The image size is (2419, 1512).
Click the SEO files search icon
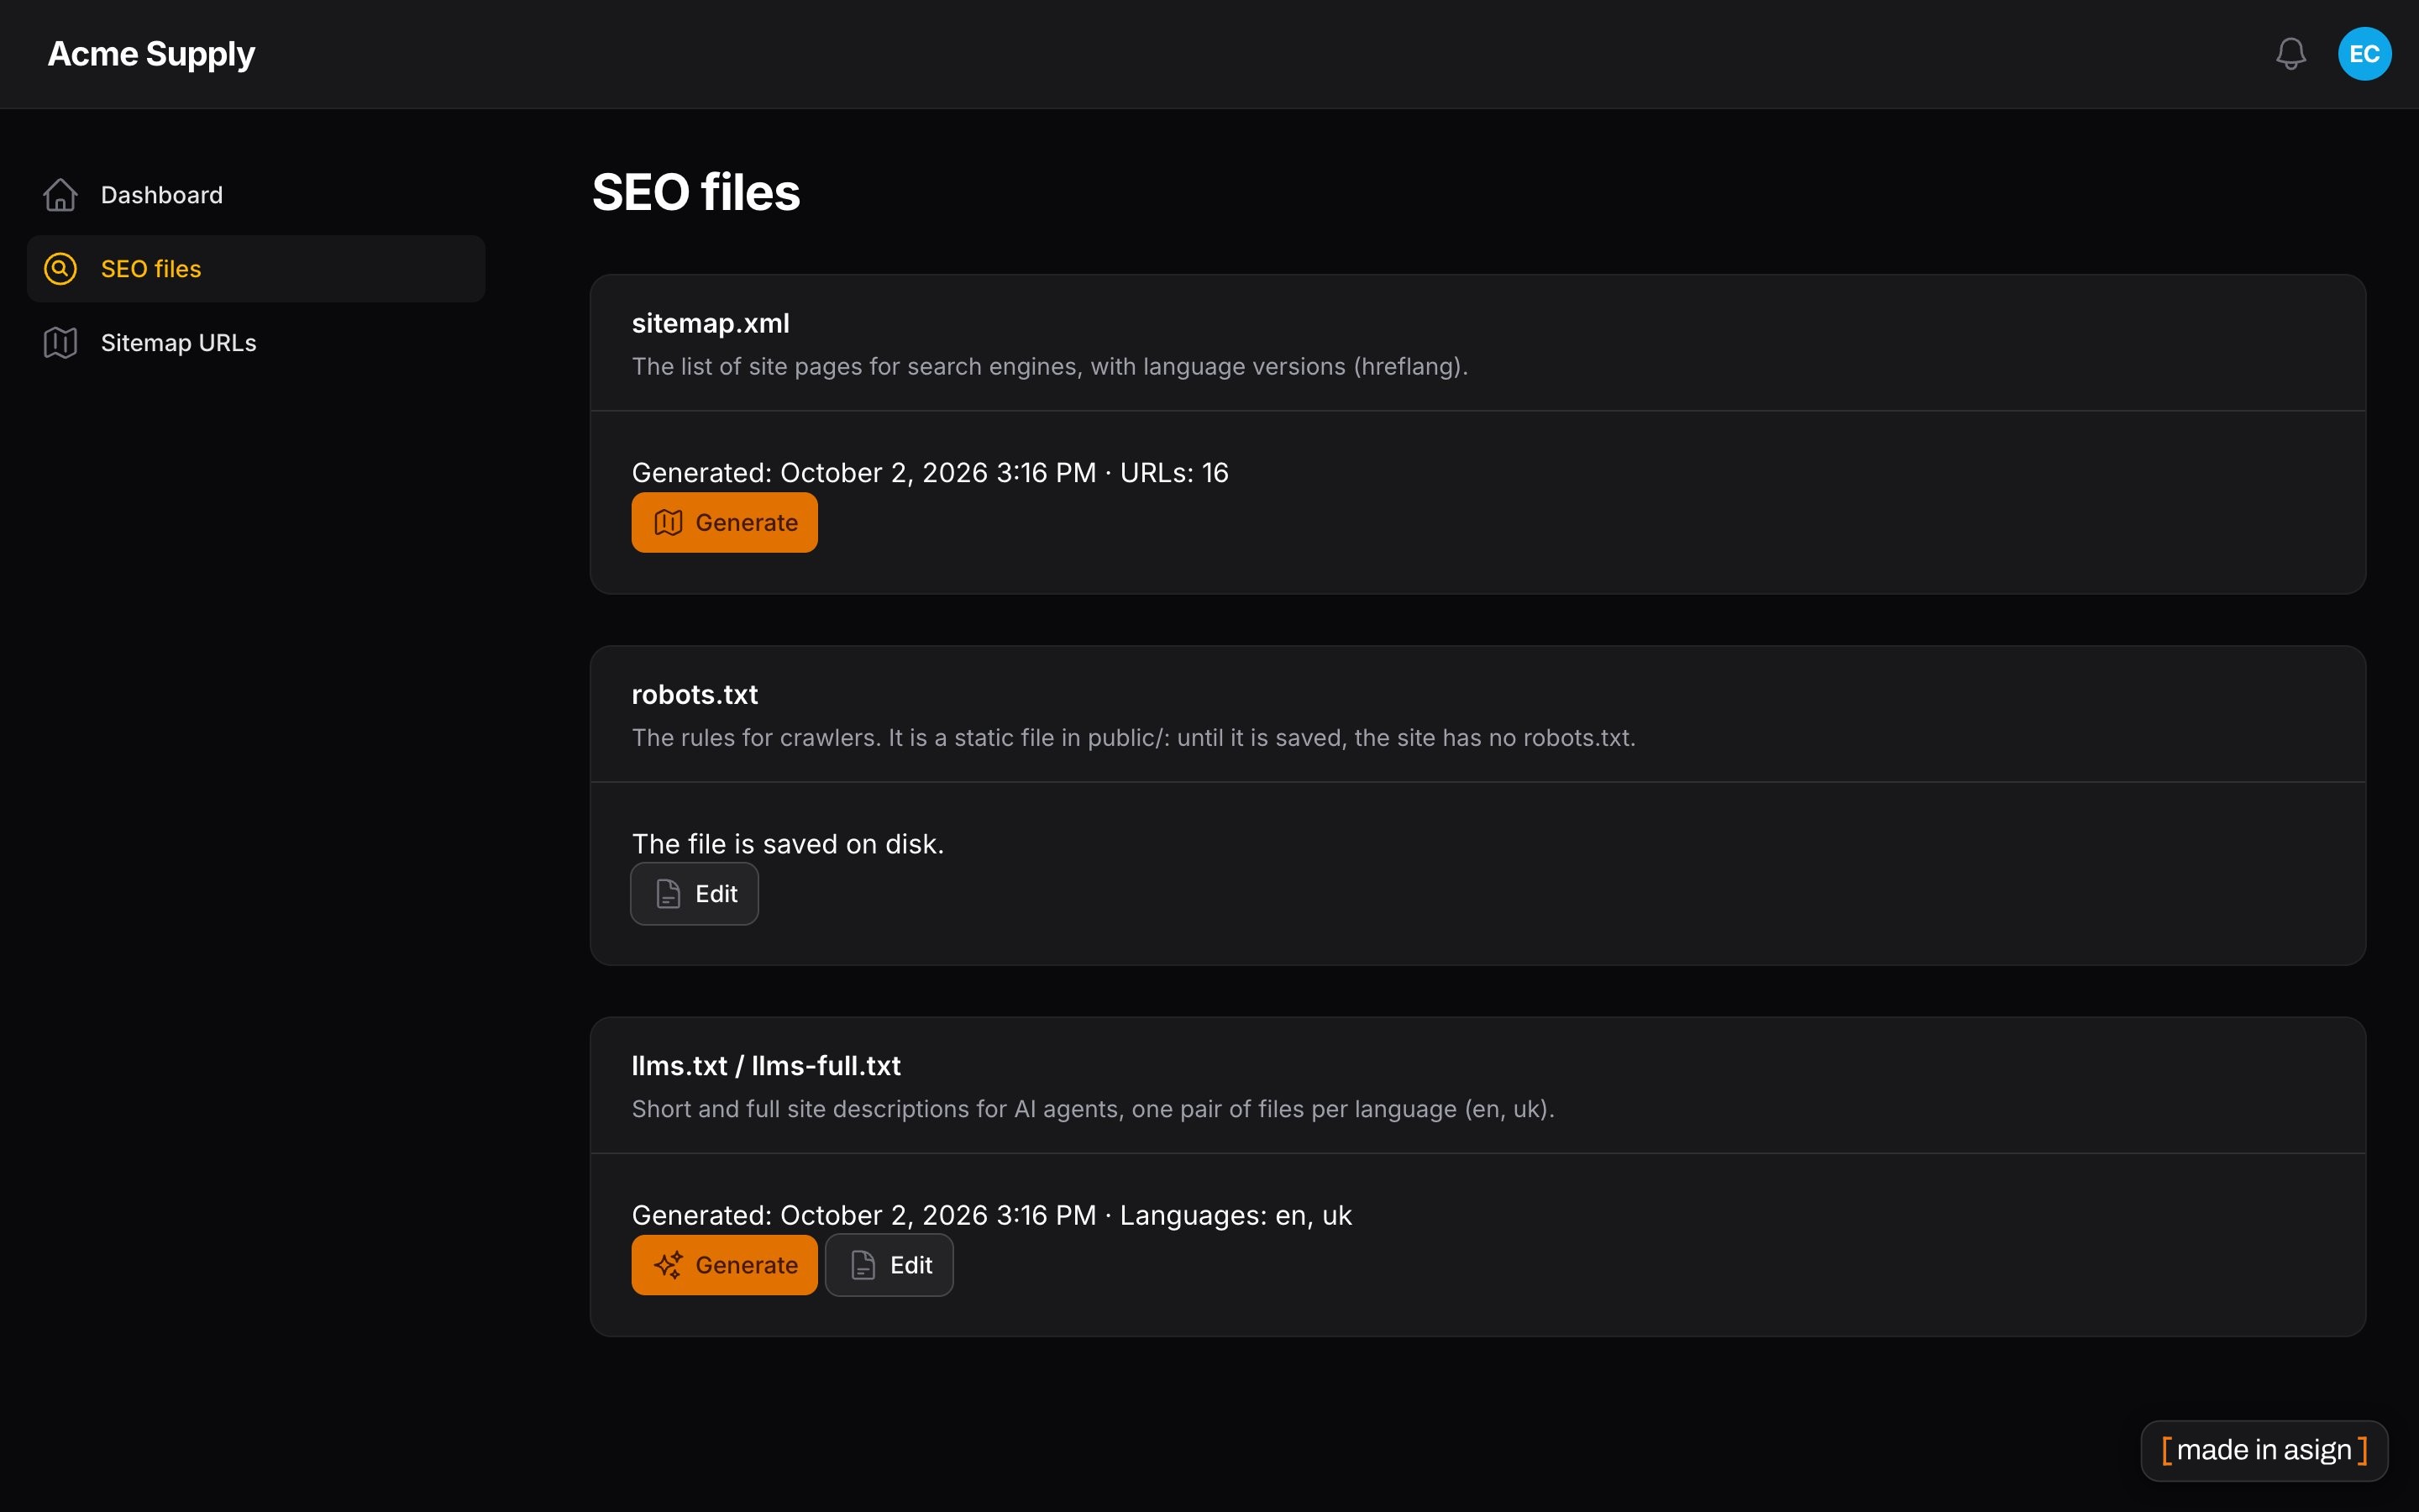click(61, 269)
